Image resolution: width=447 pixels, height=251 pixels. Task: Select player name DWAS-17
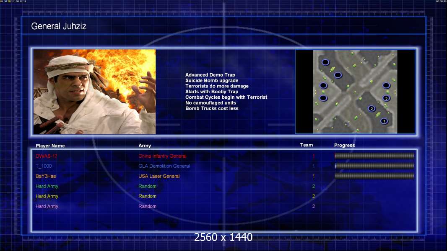(x=47, y=156)
